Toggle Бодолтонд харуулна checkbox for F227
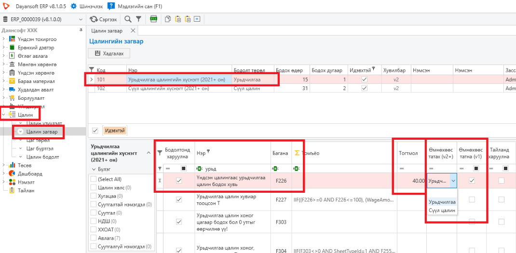The image size is (516, 253). (179, 200)
